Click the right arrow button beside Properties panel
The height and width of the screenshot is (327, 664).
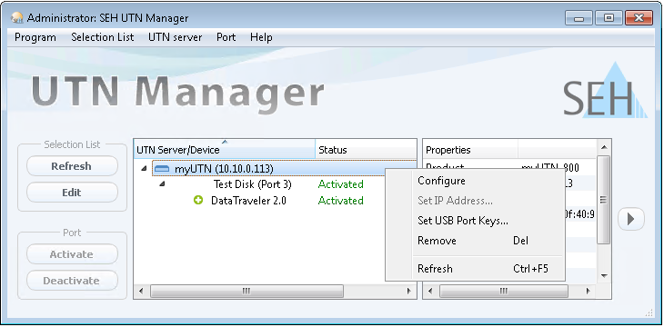(x=631, y=219)
